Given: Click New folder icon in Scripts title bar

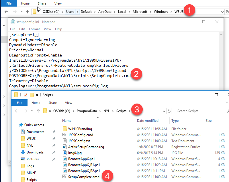Looking at the screenshot, I should click(x=32, y=95).
